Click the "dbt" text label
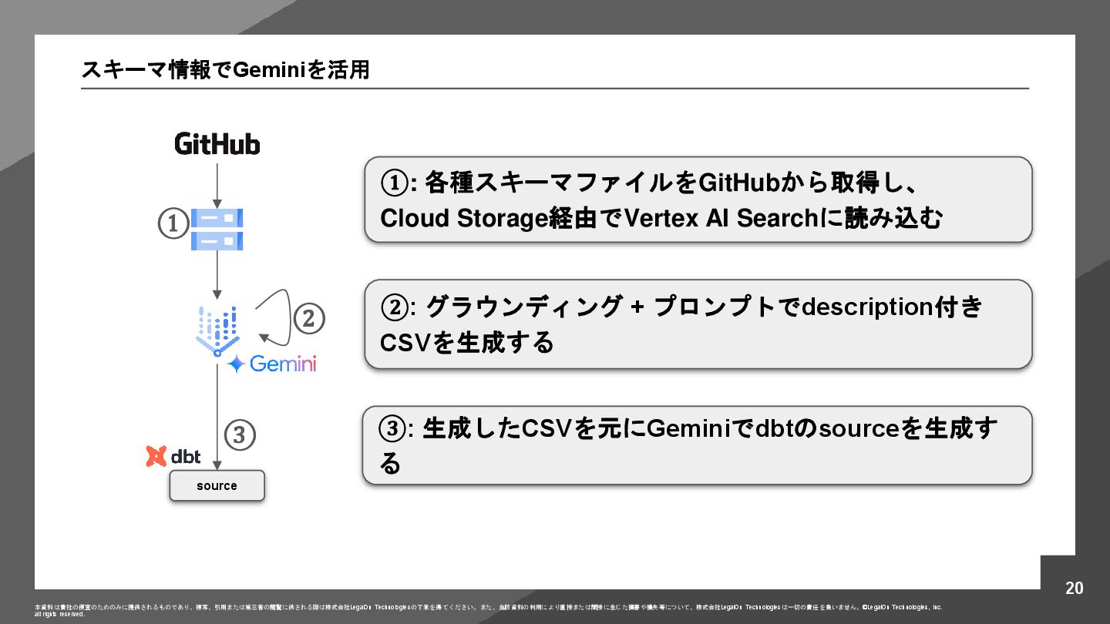Viewport: 1110px width, 624px height. coord(186,457)
